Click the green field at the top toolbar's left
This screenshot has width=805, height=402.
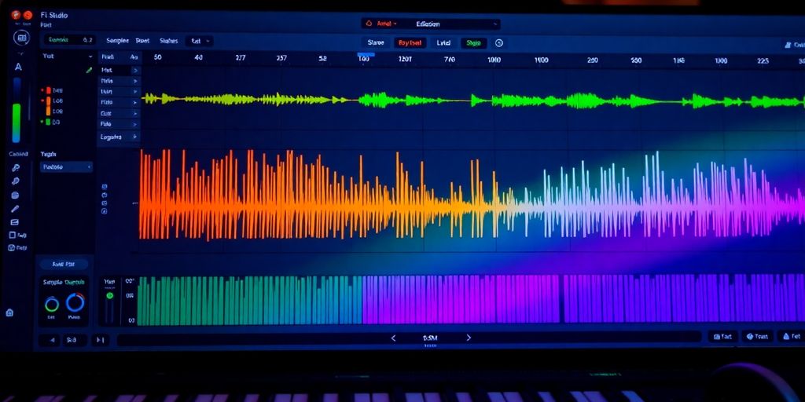coord(69,40)
